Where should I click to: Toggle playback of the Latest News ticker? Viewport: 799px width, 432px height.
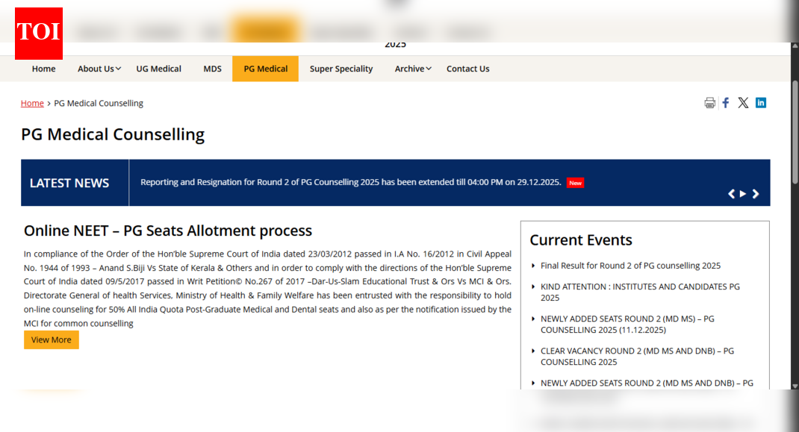pos(743,193)
